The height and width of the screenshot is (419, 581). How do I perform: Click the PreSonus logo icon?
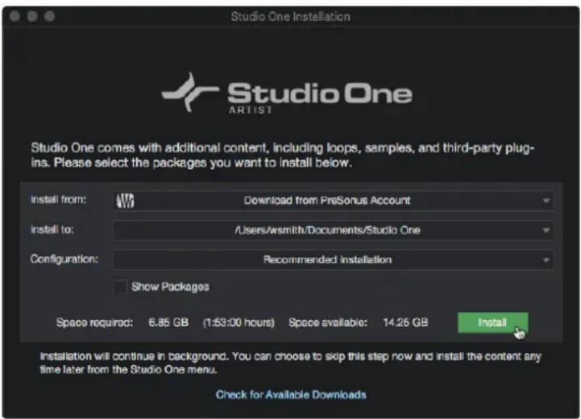click(x=125, y=201)
